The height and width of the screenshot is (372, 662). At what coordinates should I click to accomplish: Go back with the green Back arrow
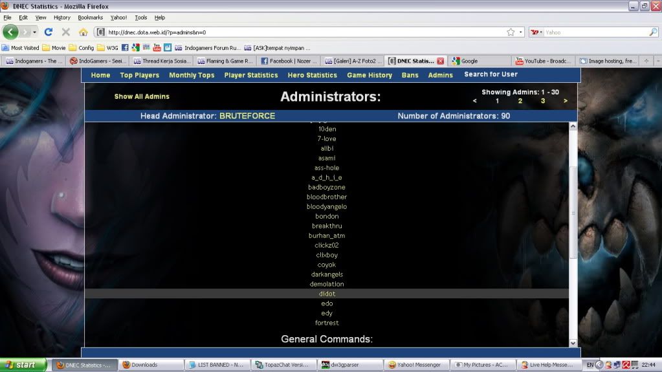[x=10, y=32]
